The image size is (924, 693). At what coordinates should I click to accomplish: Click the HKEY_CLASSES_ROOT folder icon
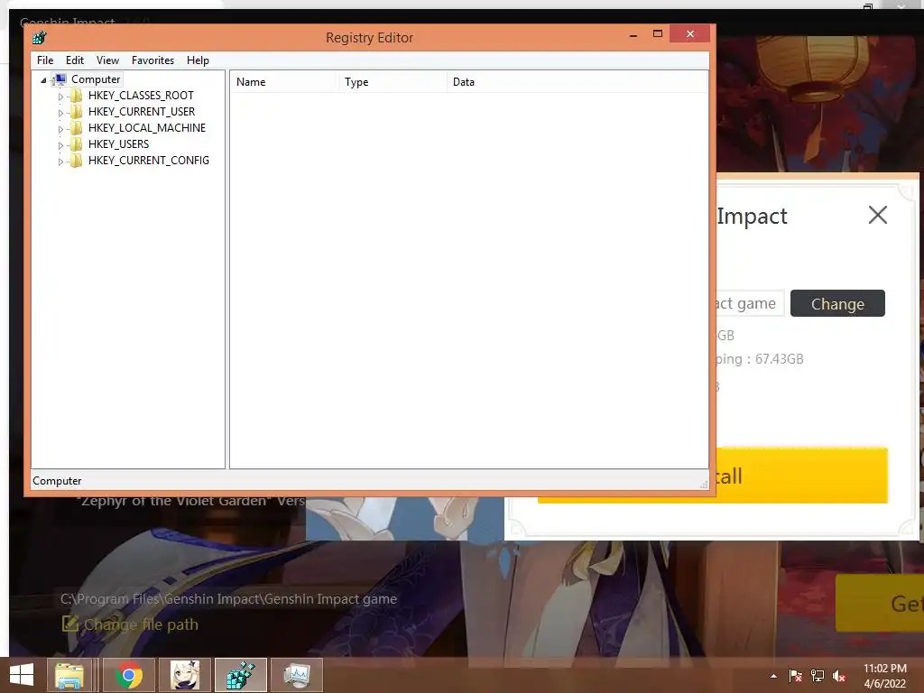click(x=76, y=96)
